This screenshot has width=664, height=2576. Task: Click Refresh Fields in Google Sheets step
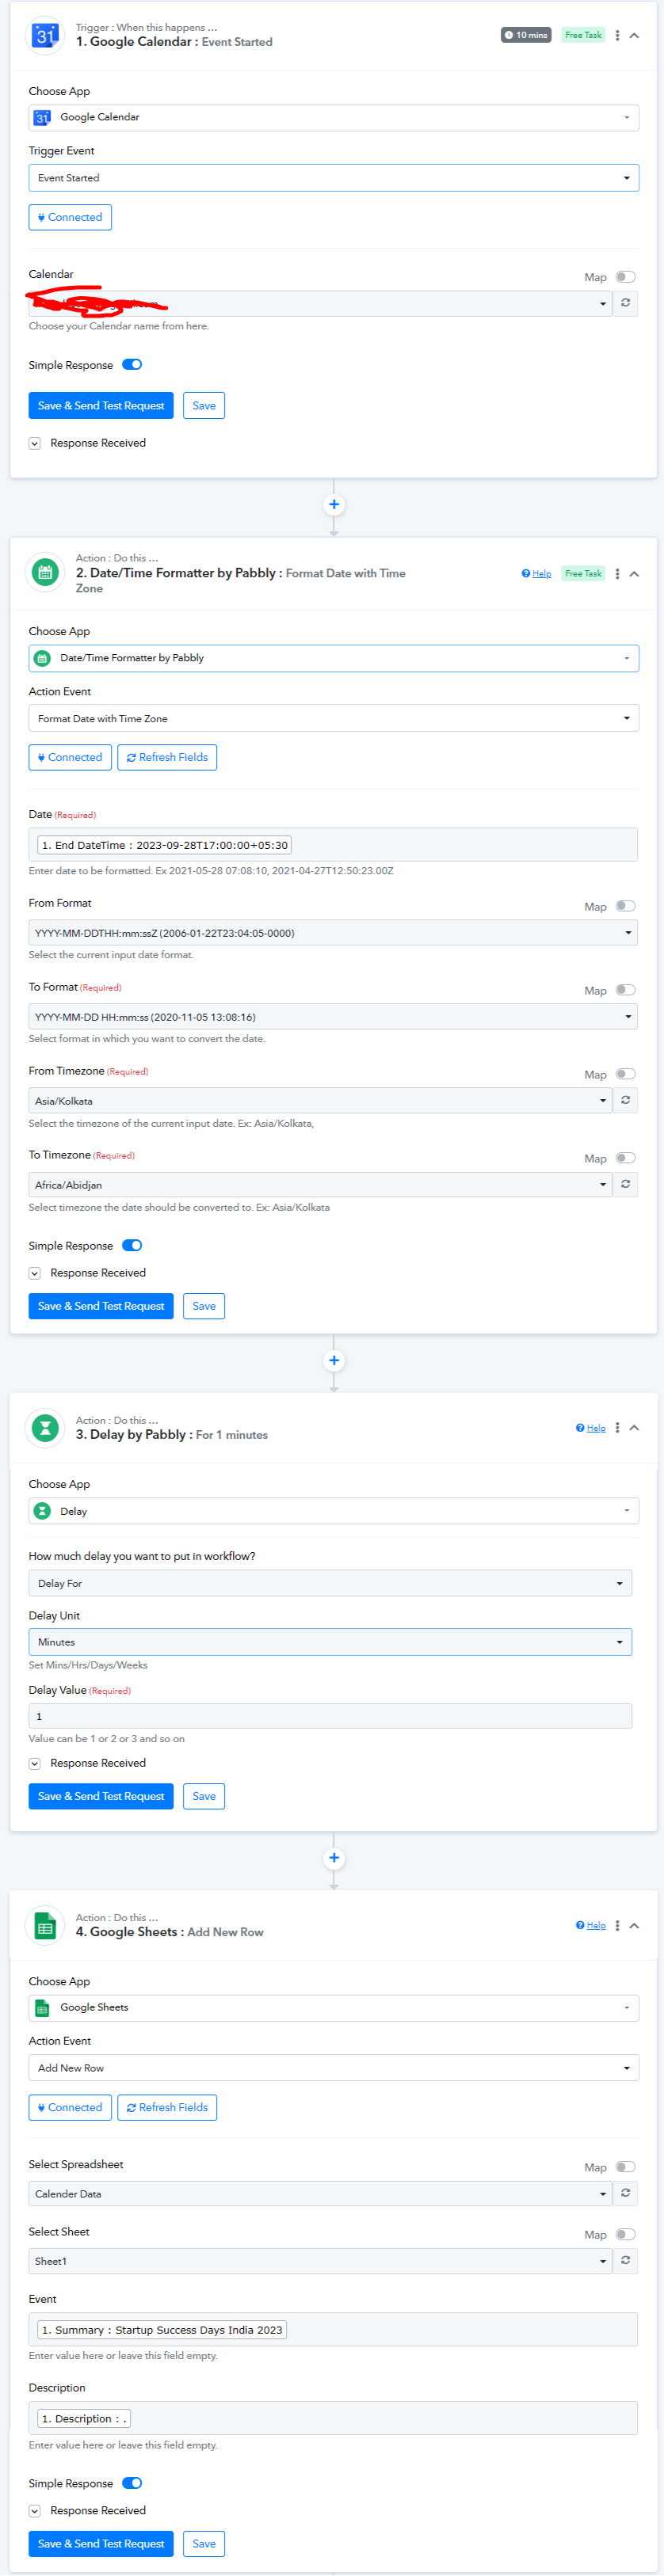[x=167, y=2107]
